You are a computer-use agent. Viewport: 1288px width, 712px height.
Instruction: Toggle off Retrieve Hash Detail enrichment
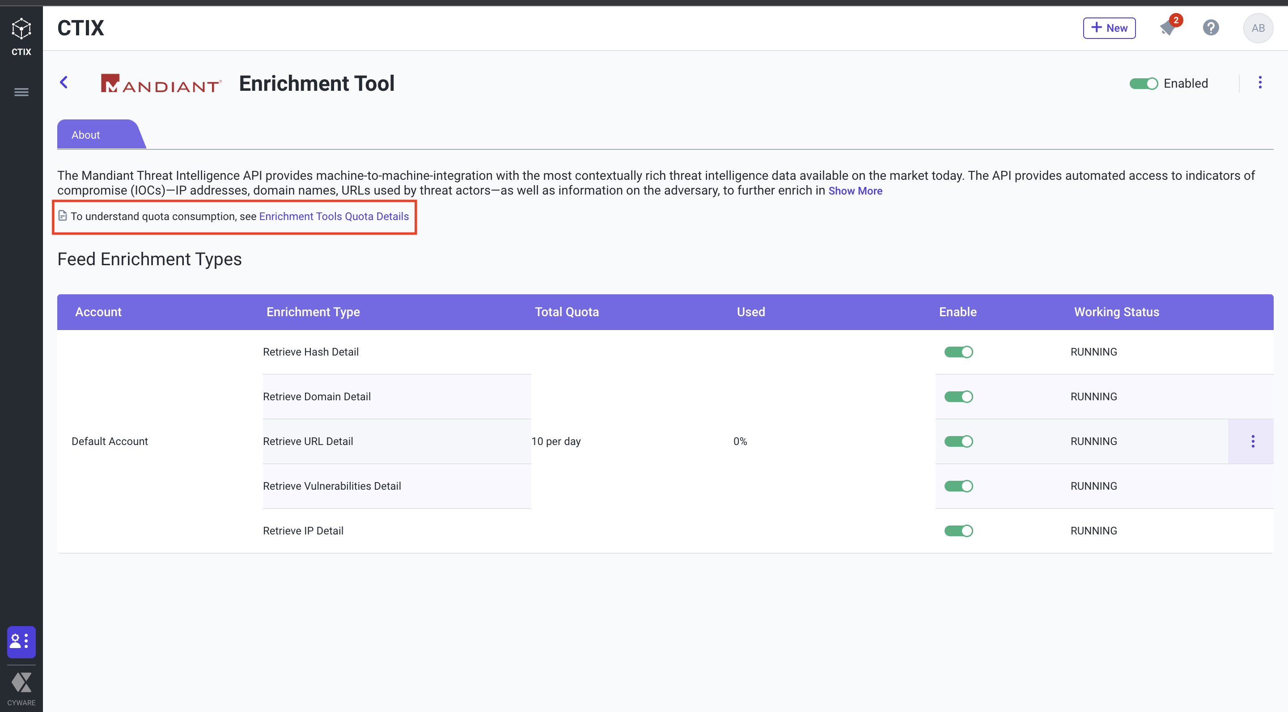click(x=958, y=352)
